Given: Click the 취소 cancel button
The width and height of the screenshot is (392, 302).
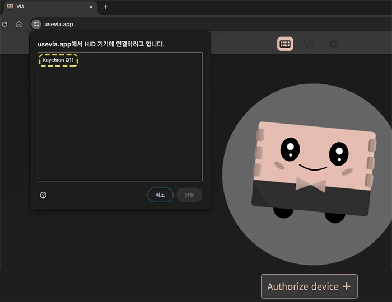Looking at the screenshot, I should point(160,195).
